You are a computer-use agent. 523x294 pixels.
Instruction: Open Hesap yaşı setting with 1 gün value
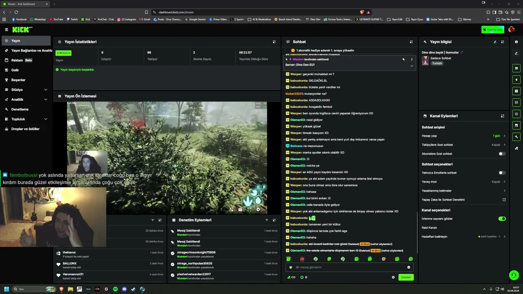(464, 136)
